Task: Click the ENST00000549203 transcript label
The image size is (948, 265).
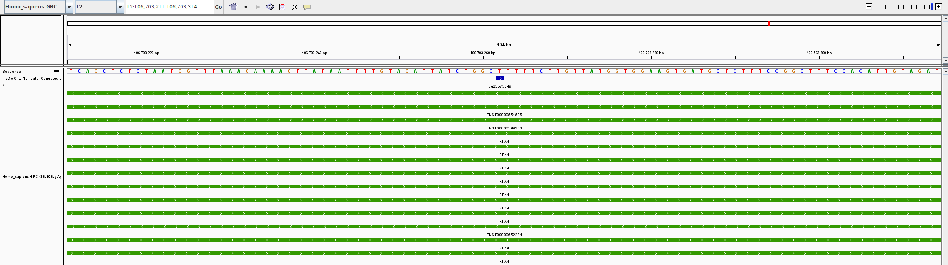Action: pyautogui.click(x=504, y=128)
